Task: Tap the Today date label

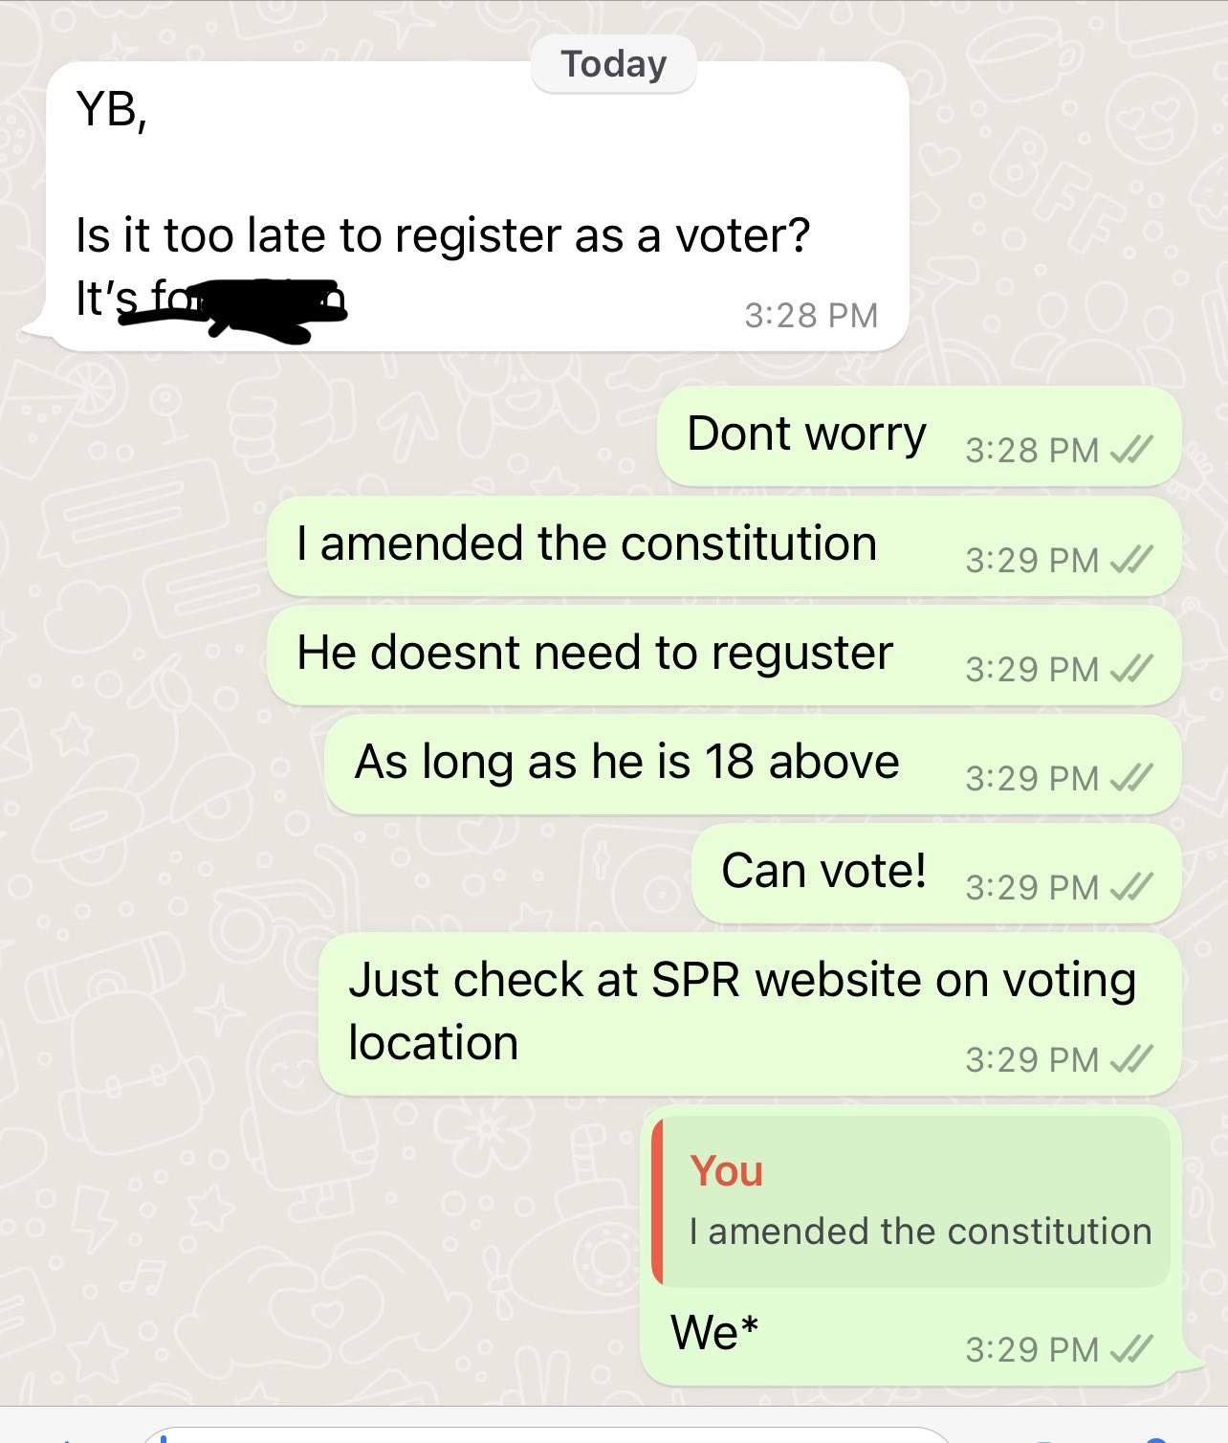Action: 613,64
